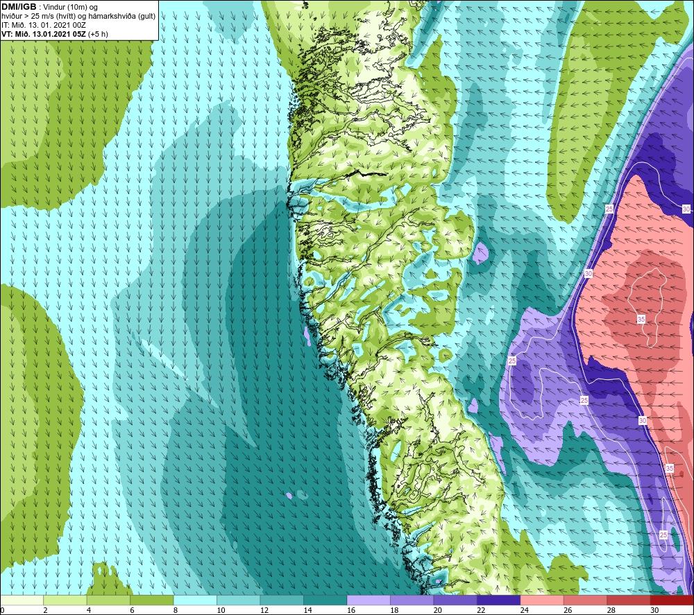Image resolution: width=694 pixels, height=615 pixels.
Task: Select the light green 2–4 m/s legend swatch
Action: (65, 600)
